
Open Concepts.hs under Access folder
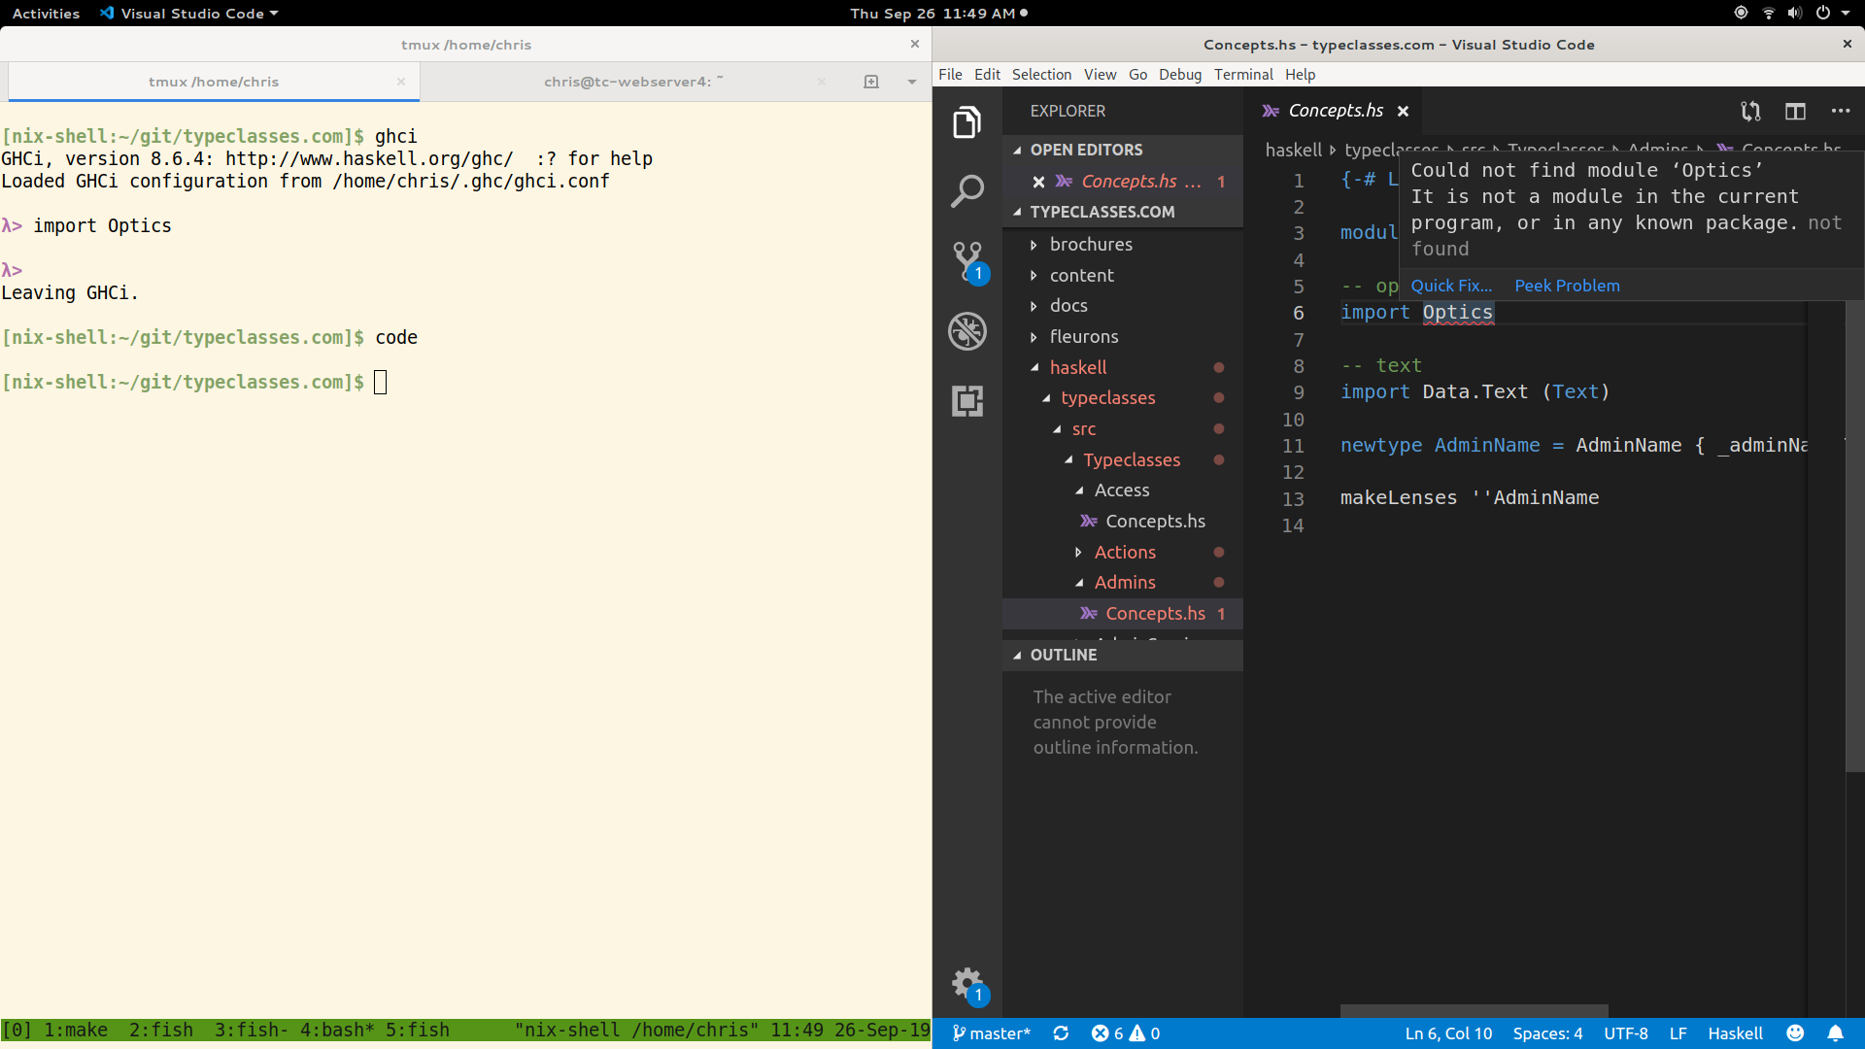(1123, 522)
